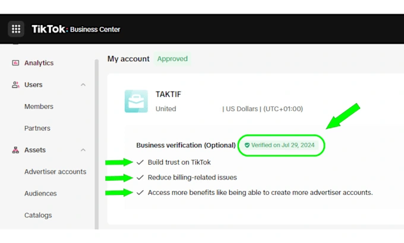Select Catalogs in the sidebar
This screenshot has width=404, height=243.
click(x=38, y=215)
